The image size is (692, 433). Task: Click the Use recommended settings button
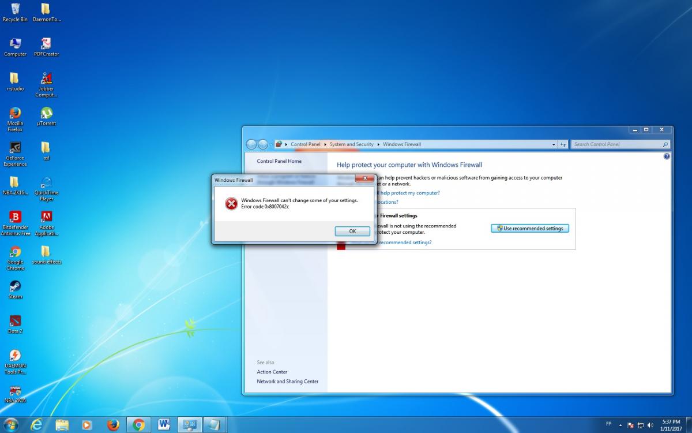coord(530,228)
